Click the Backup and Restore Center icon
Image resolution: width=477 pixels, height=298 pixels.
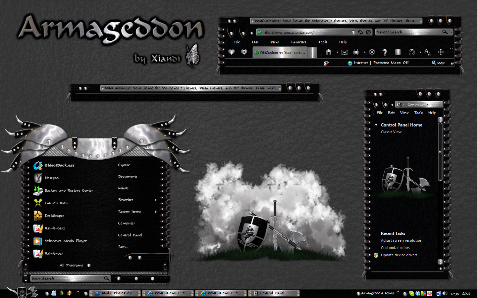38,190
